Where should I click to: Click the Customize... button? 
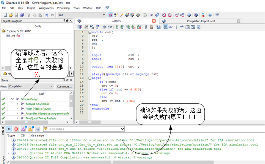[x=64, y=87]
